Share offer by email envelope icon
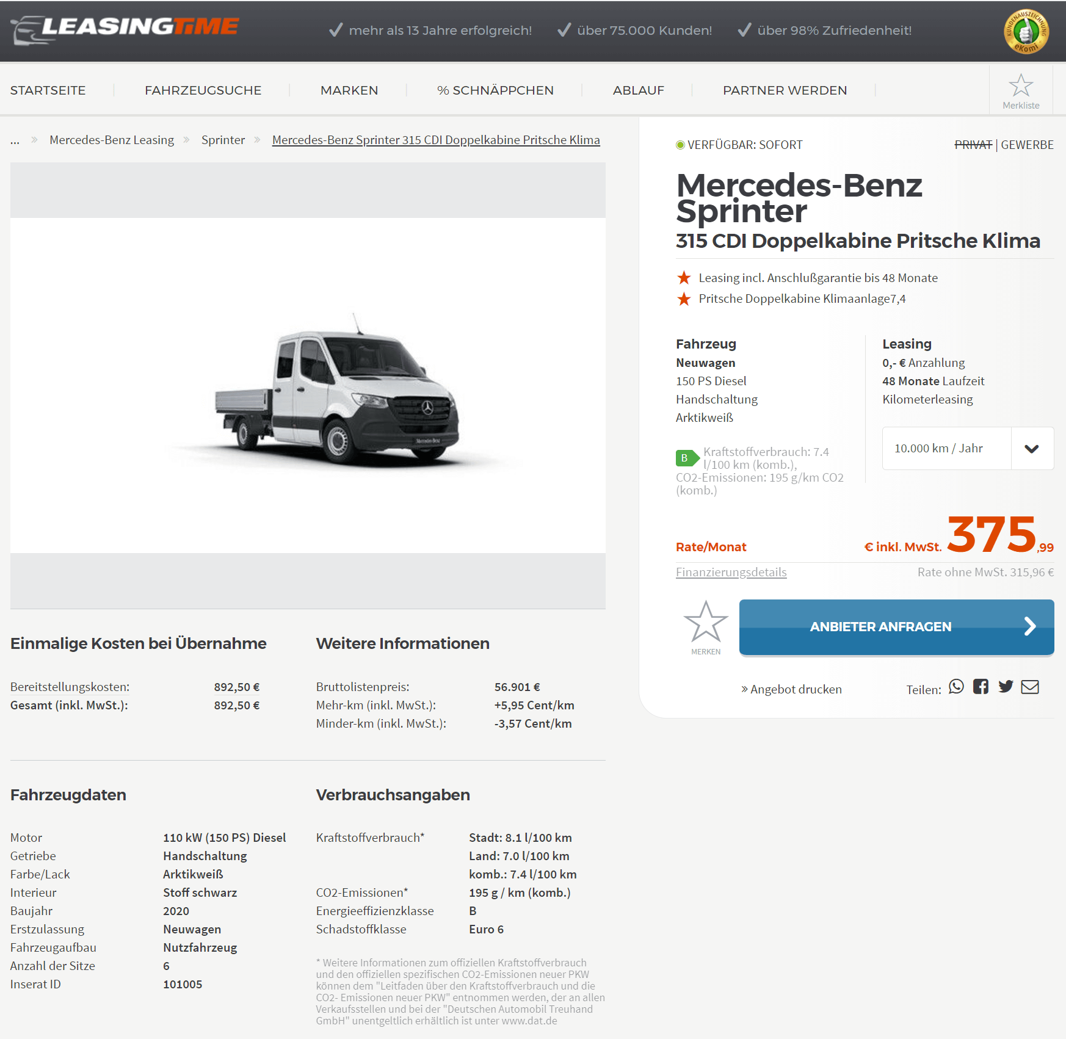1066x1039 pixels. click(1030, 687)
